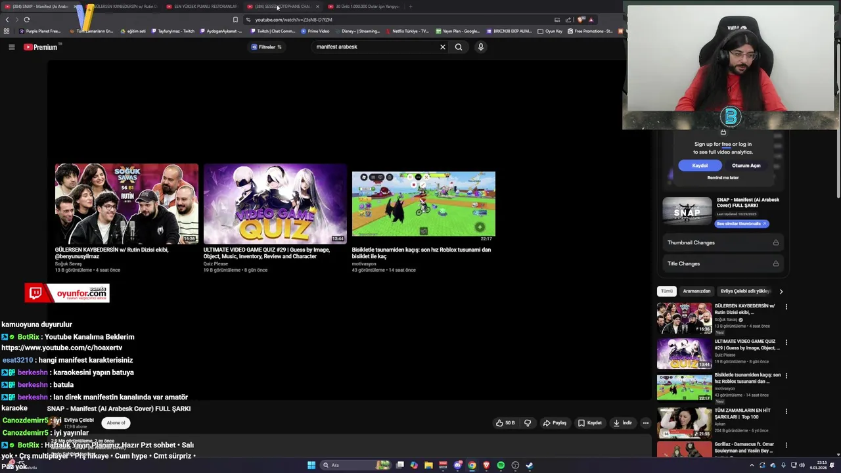Open the apps grid icon in bookmarks bar
The width and height of the screenshot is (841, 473).
pos(7,31)
